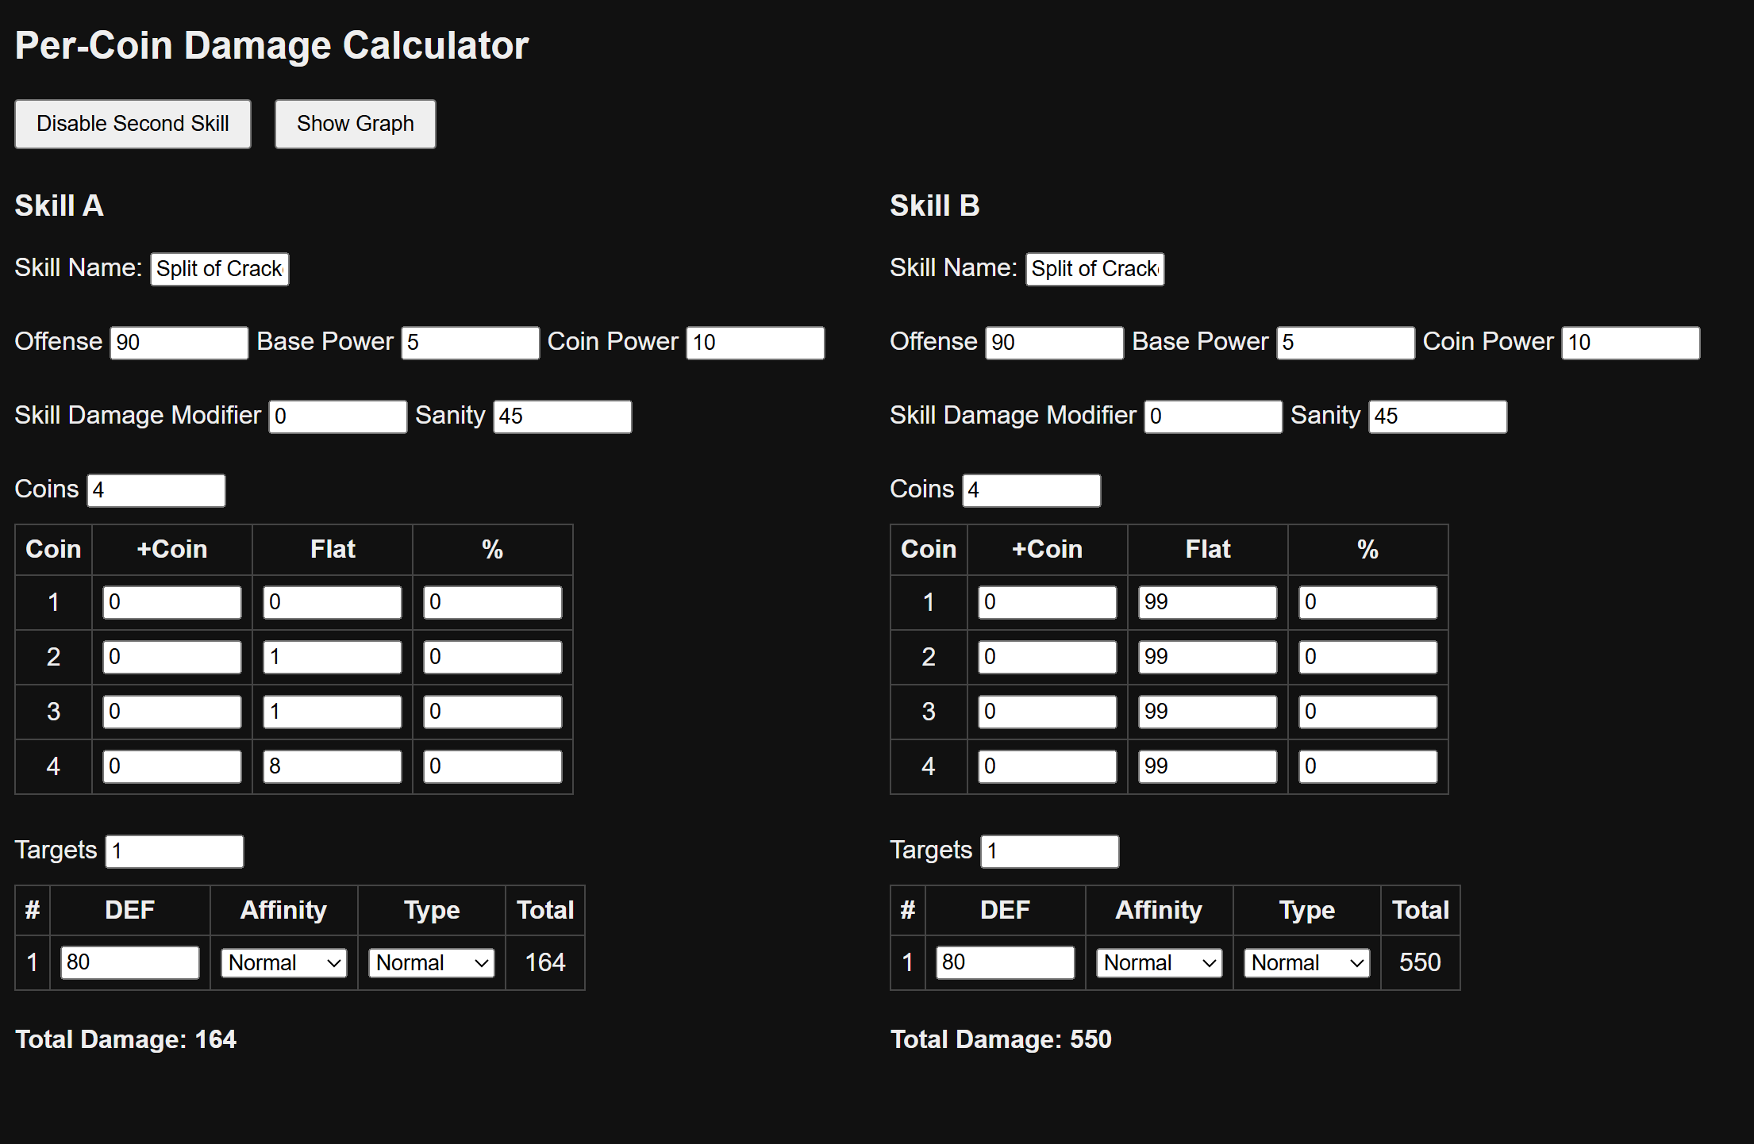
Task: Expand Skill B Affinity dropdown
Action: point(1159,962)
